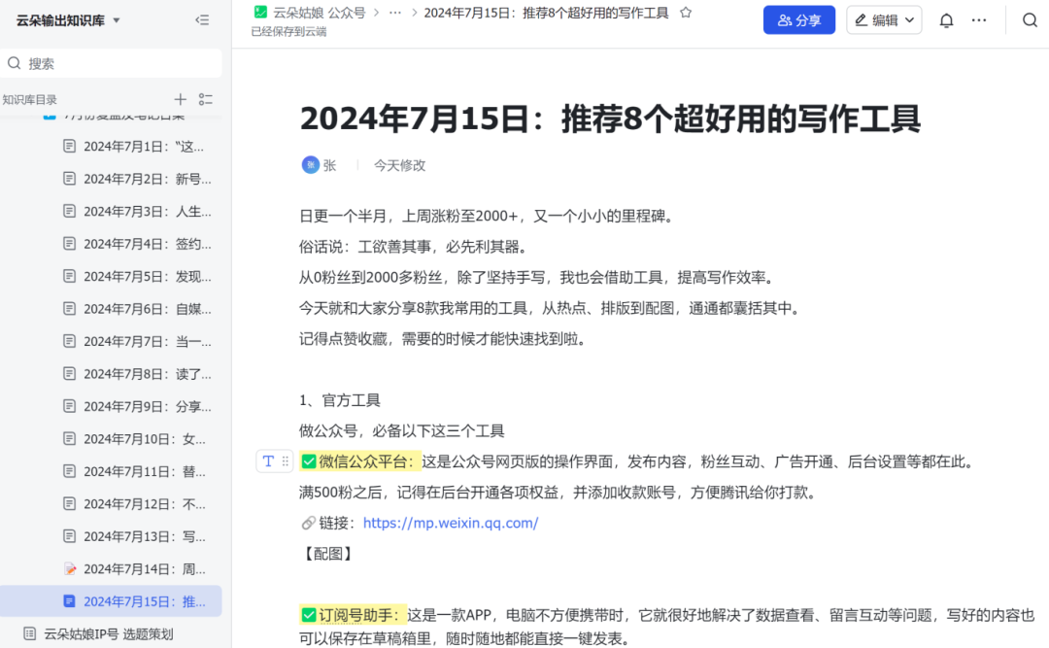Open the 2024年7月14日 document in sidebar
1049x648 pixels.
click(144, 569)
